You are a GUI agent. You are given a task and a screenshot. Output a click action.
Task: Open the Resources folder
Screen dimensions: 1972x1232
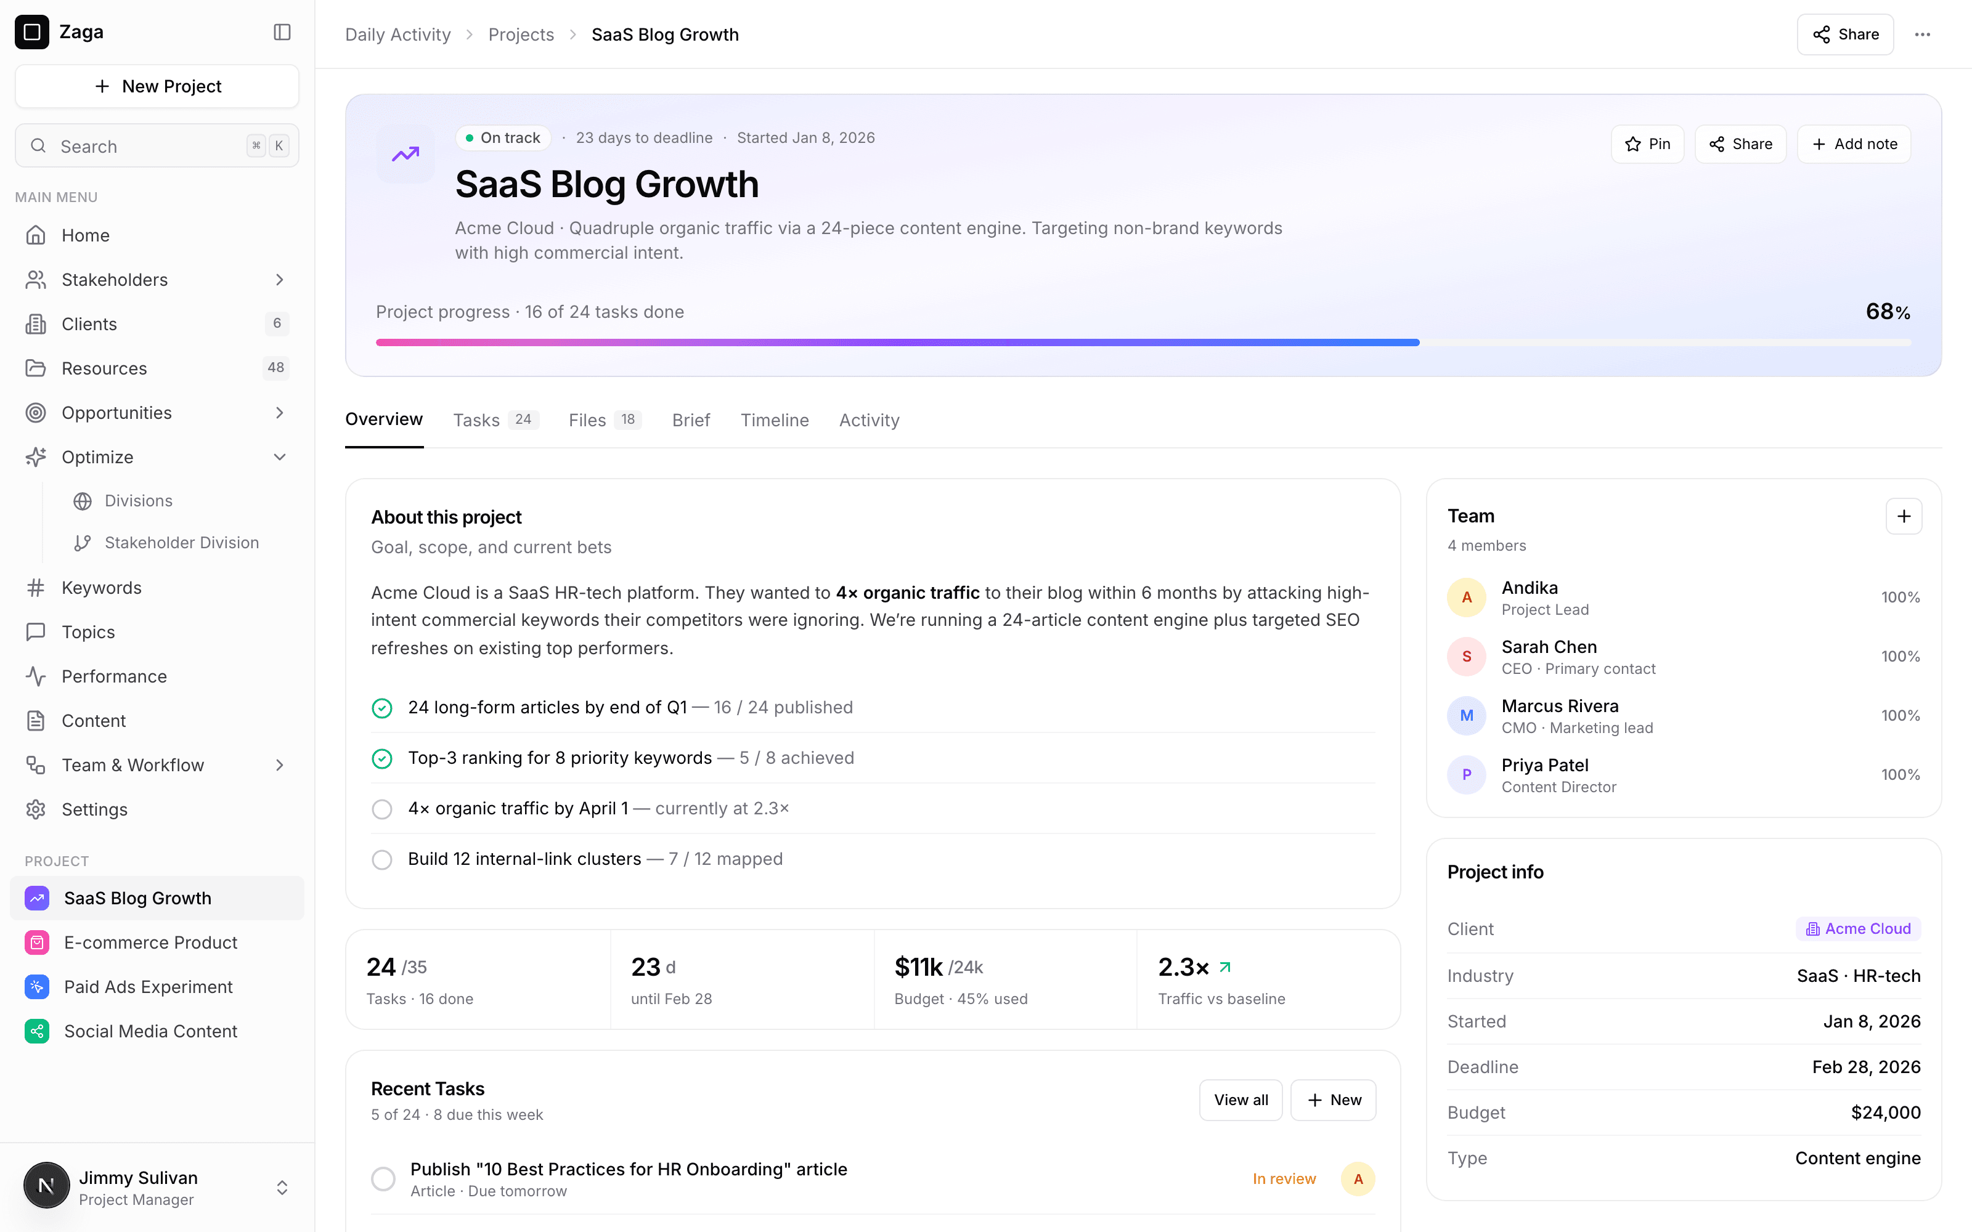coord(157,368)
